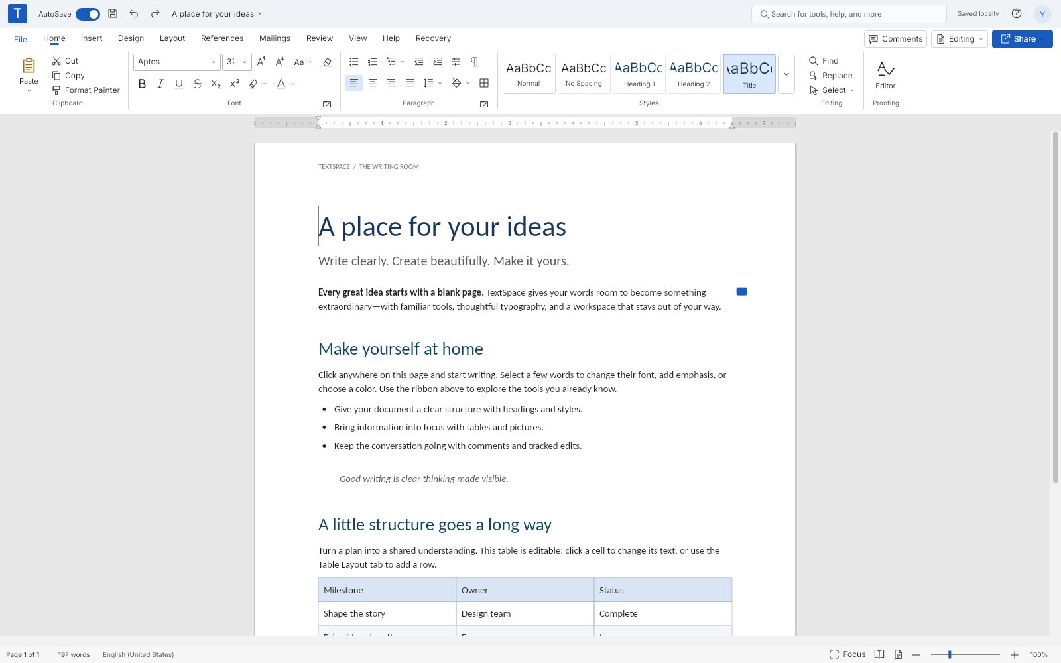Click the Share button

(x=1022, y=39)
